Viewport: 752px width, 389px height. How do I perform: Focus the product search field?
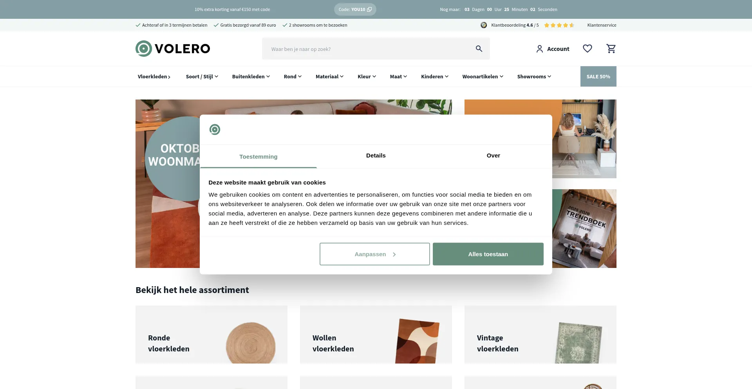click(x=368, y=49)
